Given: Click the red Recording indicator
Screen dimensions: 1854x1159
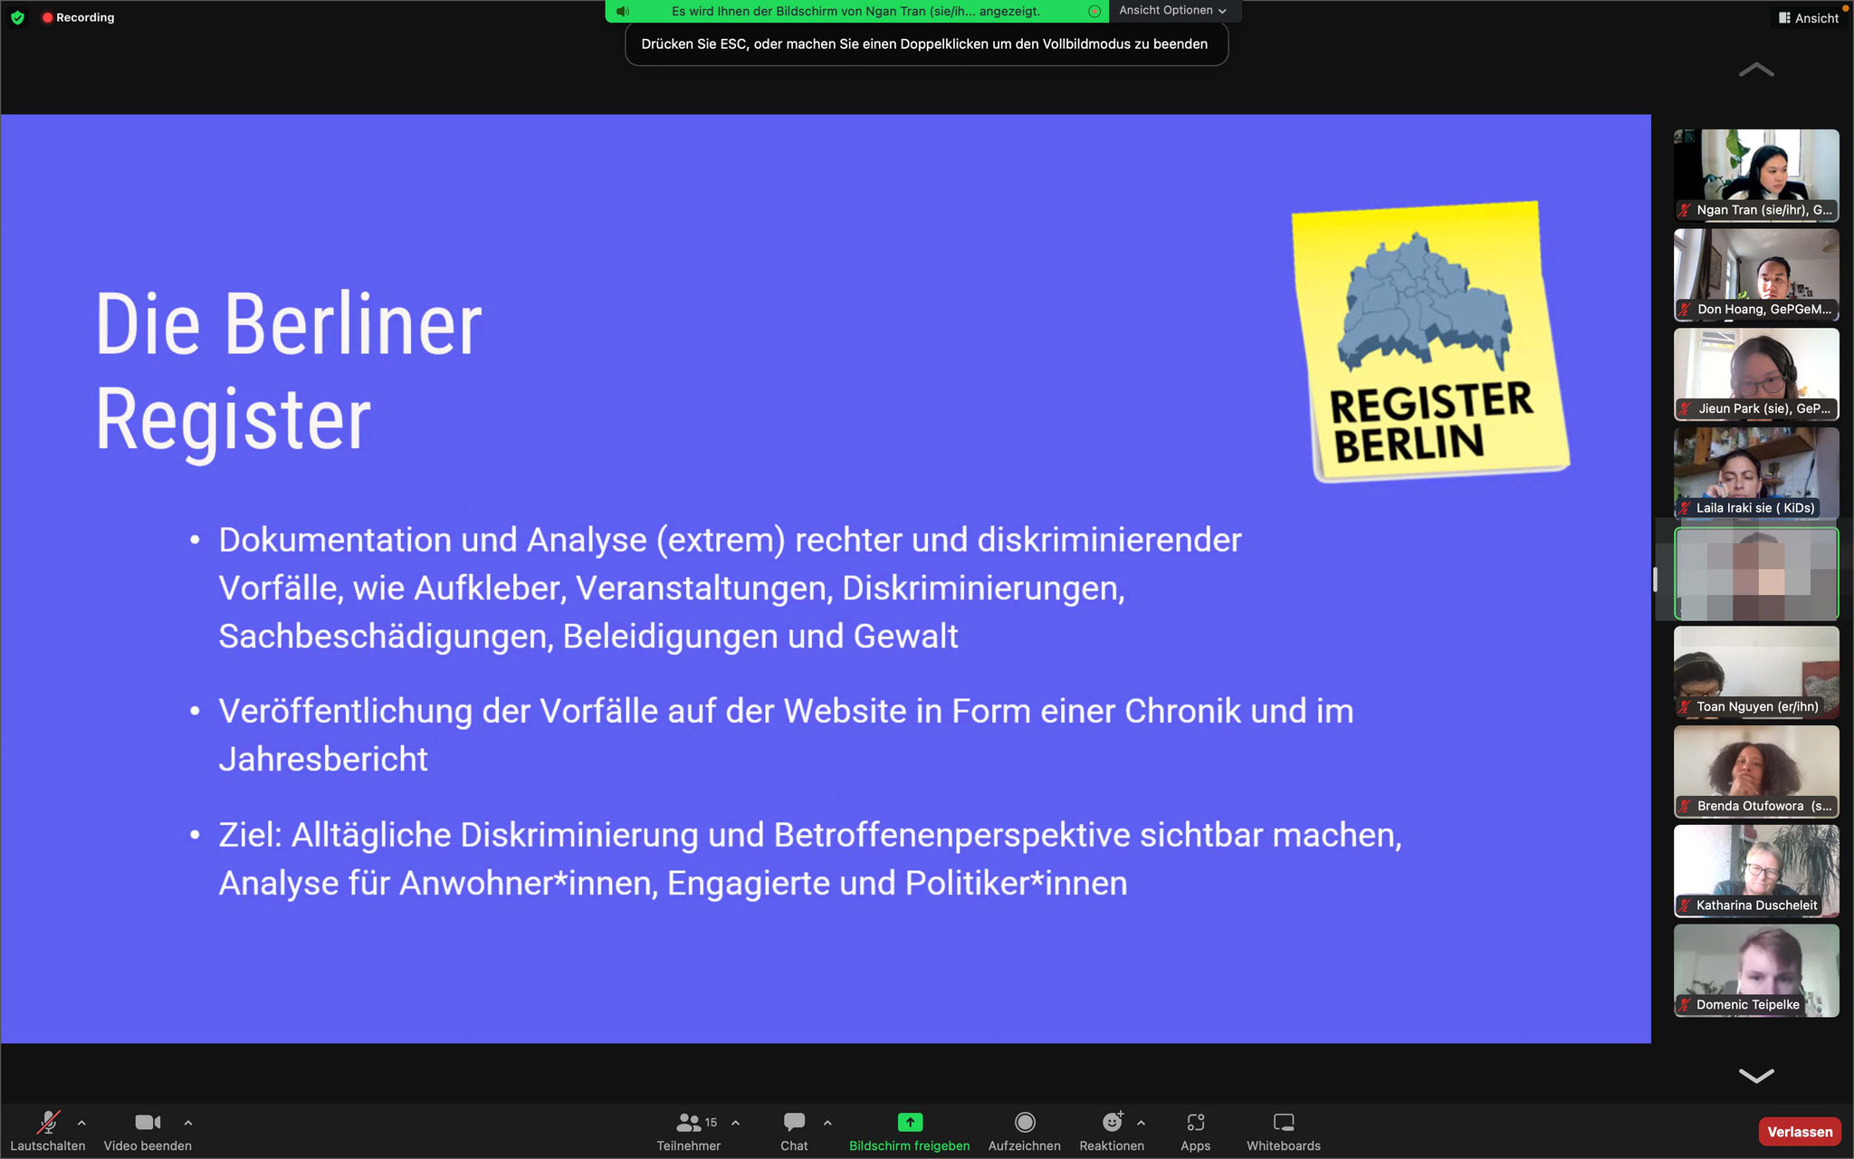Looking at the screenshot, I should pyautogui.click(x=78, y=17).
